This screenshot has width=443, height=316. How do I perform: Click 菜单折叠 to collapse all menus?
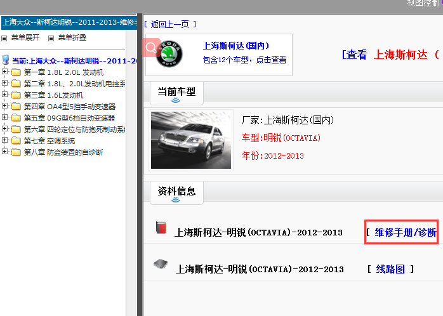72,37
